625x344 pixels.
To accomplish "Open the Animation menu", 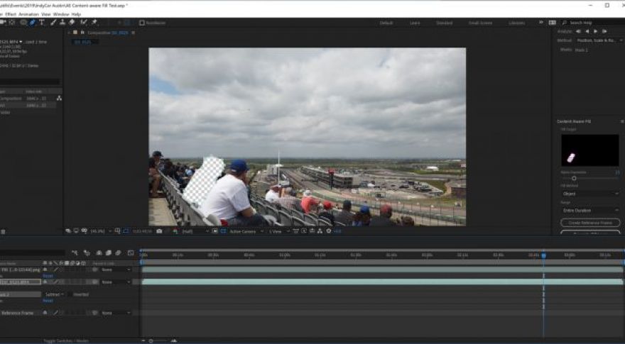I will (x=28, y=14).
